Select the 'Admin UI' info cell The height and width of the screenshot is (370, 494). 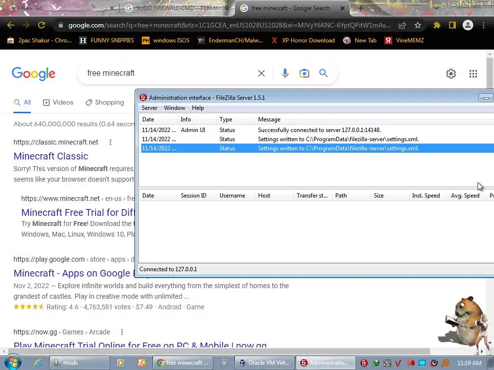coord(193,130)
